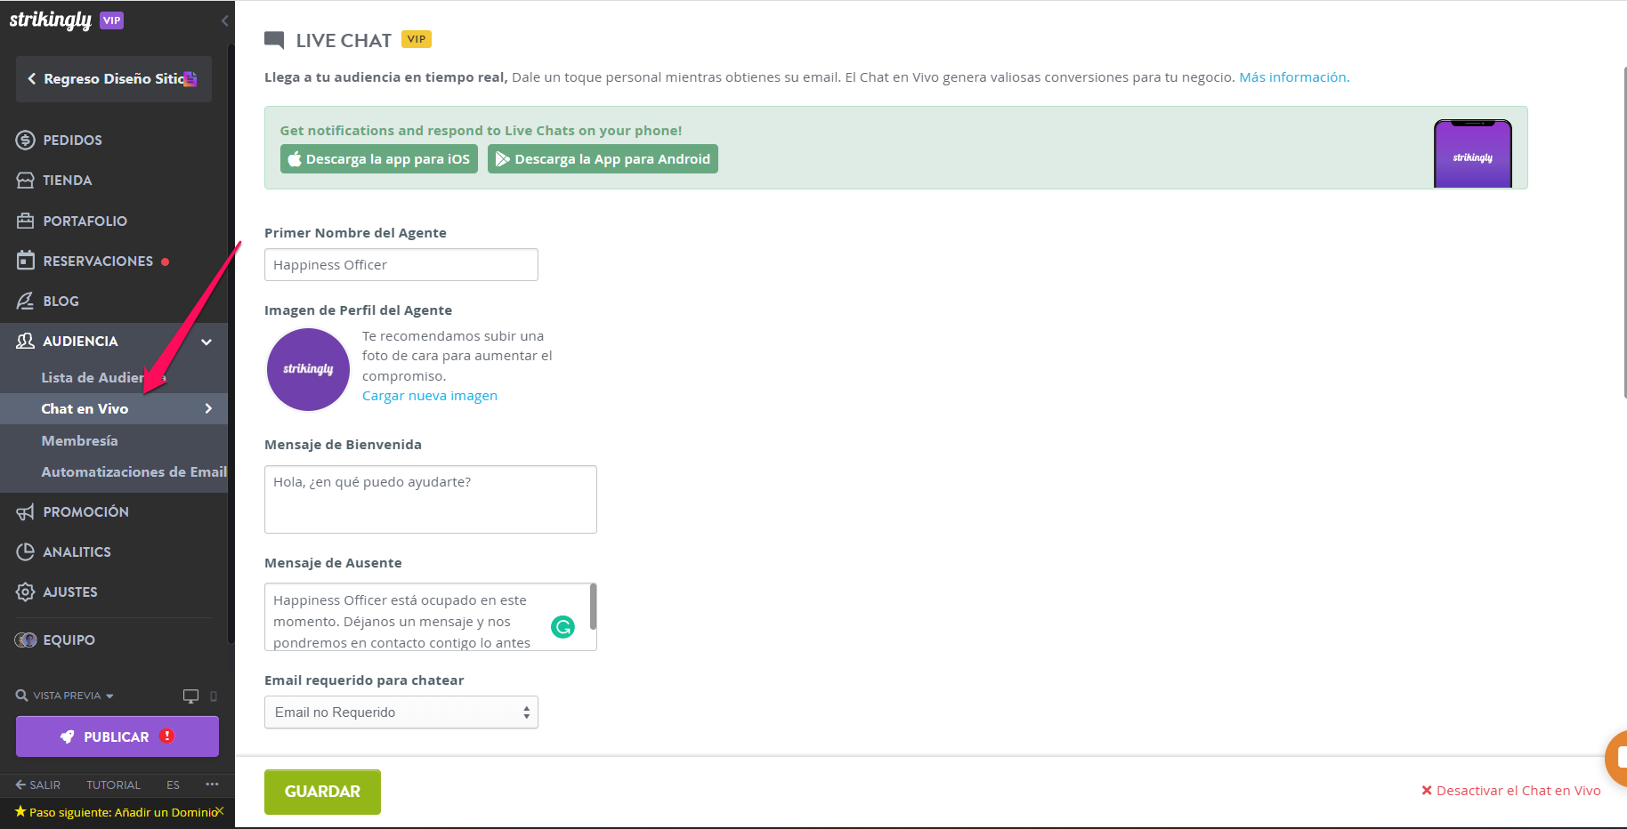Click the Blog pen icon

pyautogui.click(x=26, y=301)
